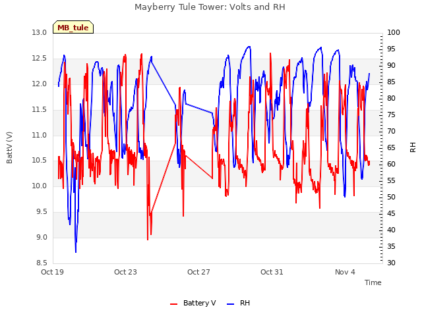Screen dimensions: 422x316
Task: Click the 40 right axis value
Action: (x=391, y=230)
